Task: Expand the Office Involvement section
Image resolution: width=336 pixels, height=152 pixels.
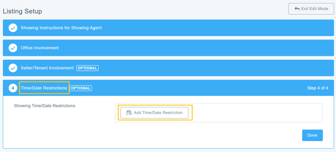Action: tap(40, 48)
